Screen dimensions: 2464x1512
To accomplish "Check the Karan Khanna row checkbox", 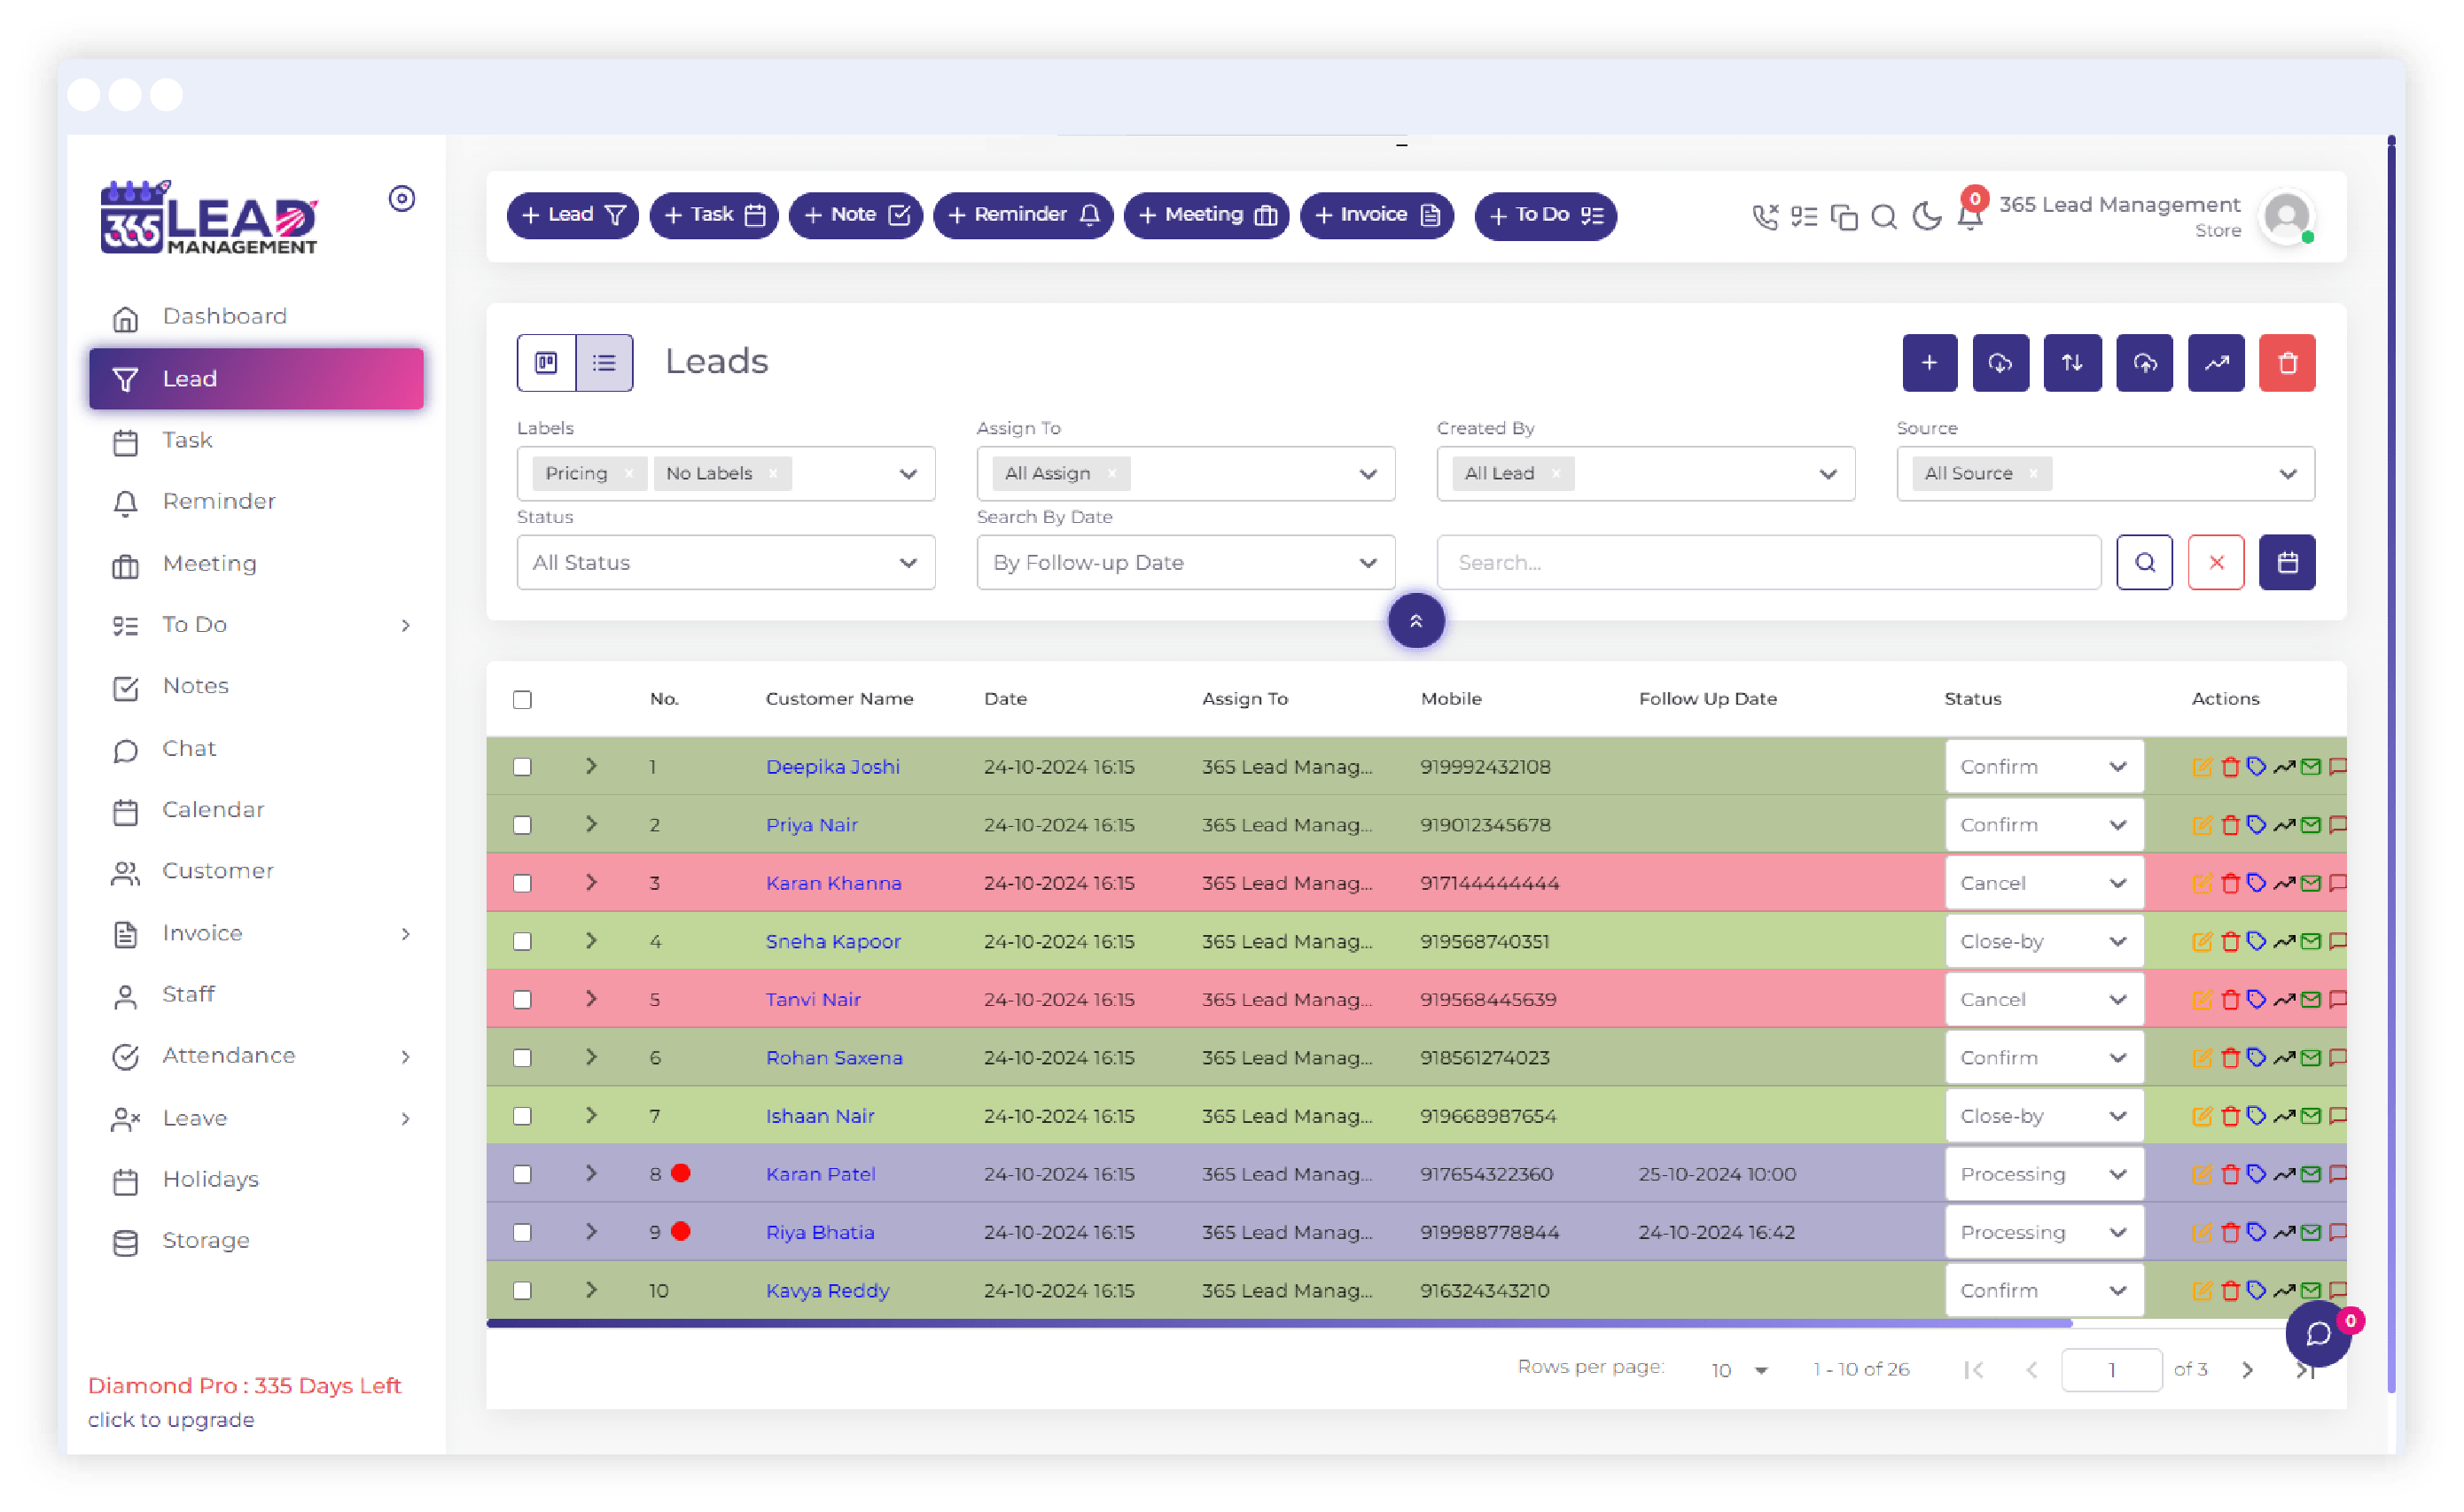I will pos(522,883).
